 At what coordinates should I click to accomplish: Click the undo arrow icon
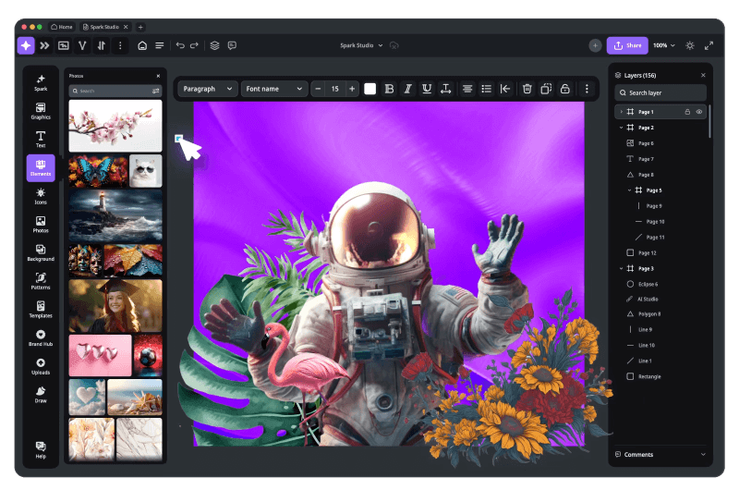tap(180, 45)
